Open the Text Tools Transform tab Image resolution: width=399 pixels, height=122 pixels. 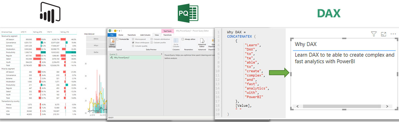point(168,35)
